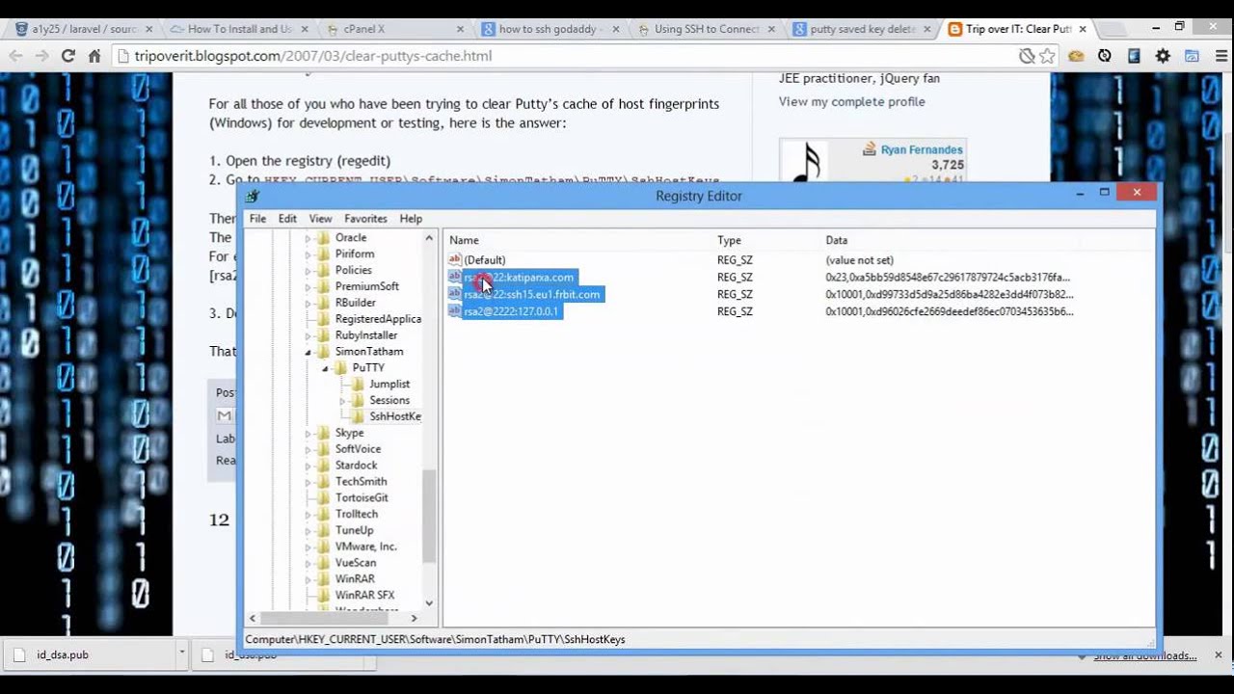Click Chrome's forward arrow button

[41, 56]
